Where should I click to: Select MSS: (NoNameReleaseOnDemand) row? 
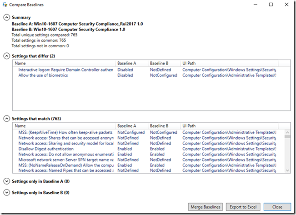[x=149, y=165]
